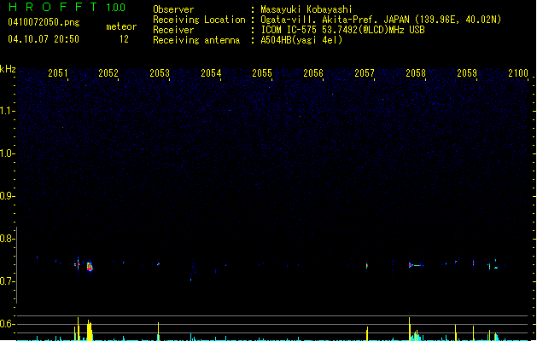Click the kHz axis unit label
The image size is (537, 341).
tap(8, 69)
